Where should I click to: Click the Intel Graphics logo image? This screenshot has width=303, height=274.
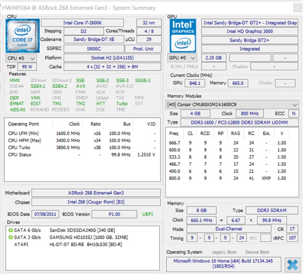[x=183, y=36]
